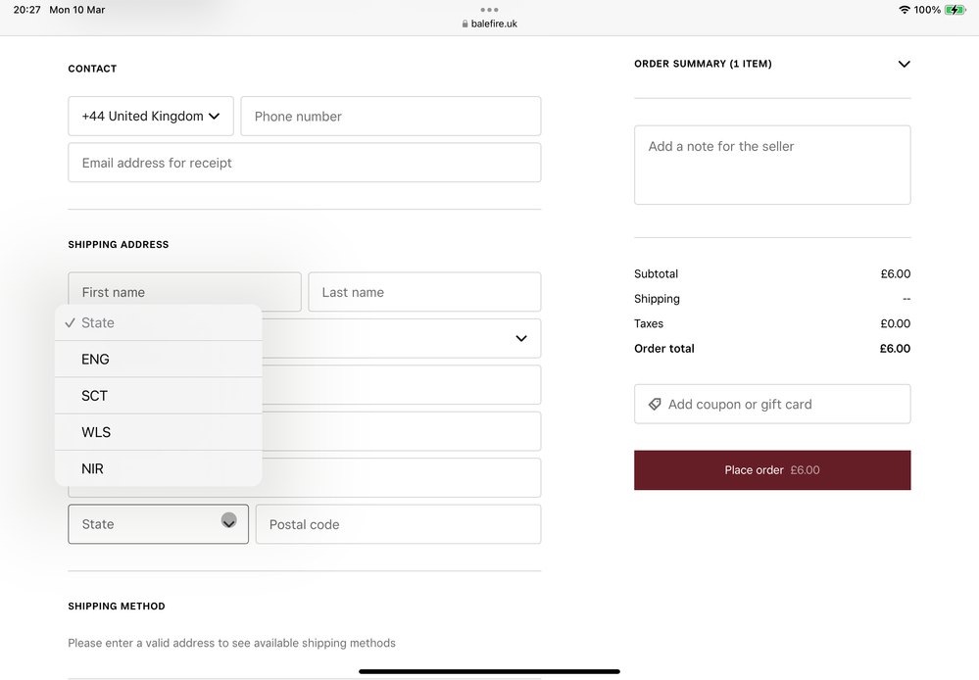Open the +44 United Kingdom country code dropdown

click(151, 116)
